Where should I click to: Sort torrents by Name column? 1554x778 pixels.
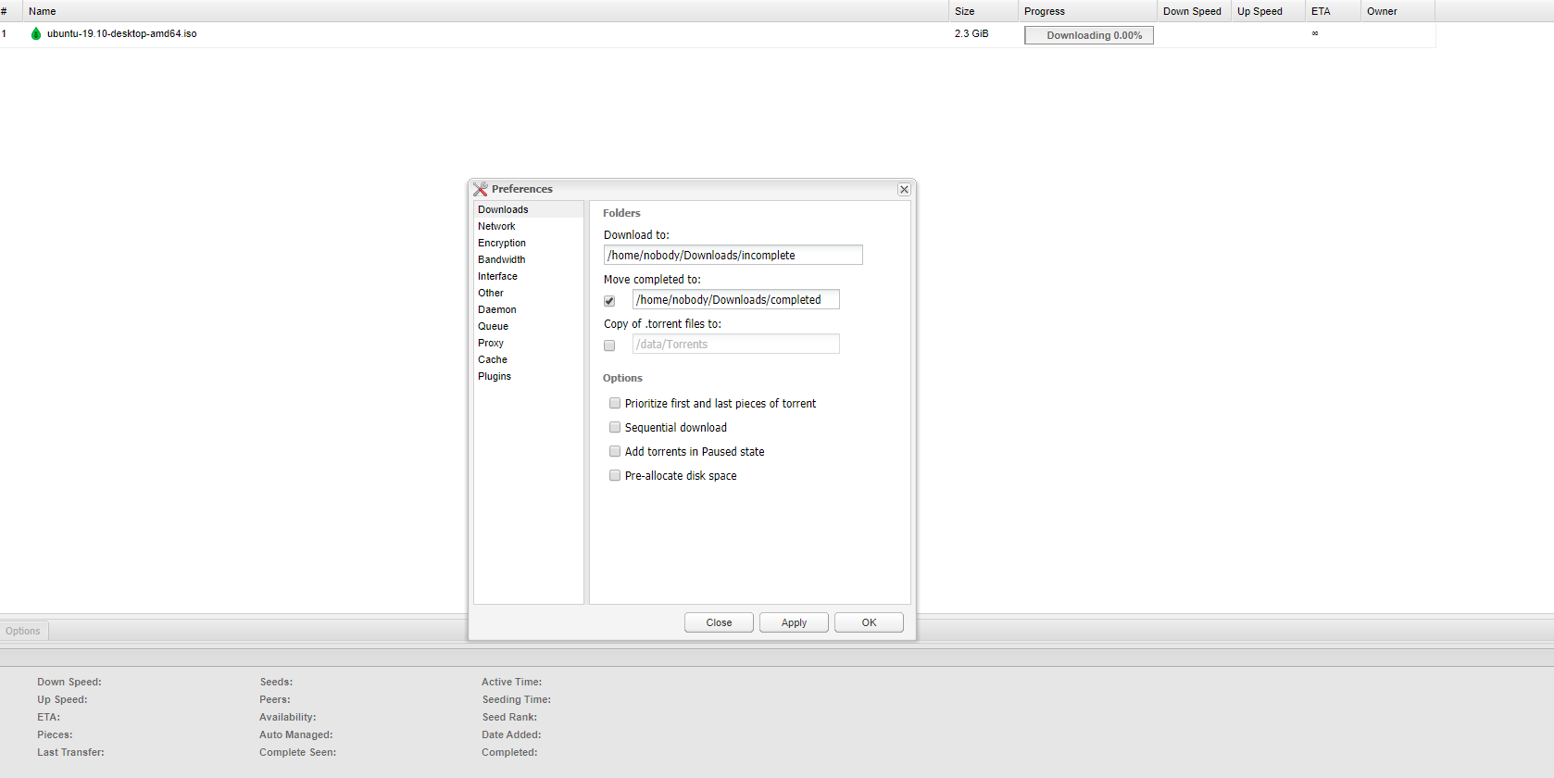486,11
